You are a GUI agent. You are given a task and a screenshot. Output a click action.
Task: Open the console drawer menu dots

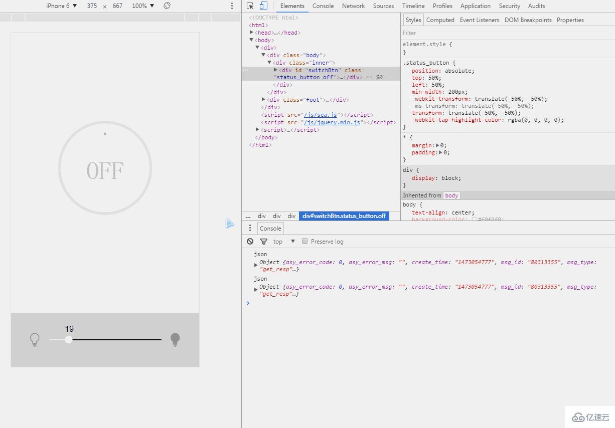250,228
